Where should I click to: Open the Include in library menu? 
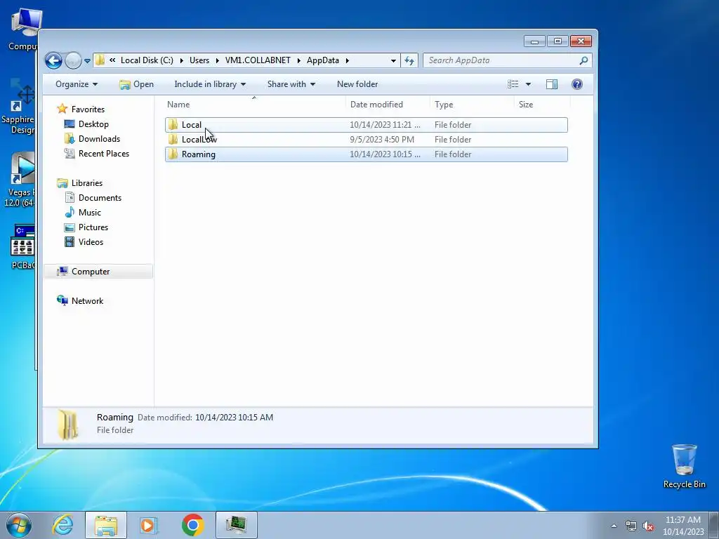(x=210, y=84)
